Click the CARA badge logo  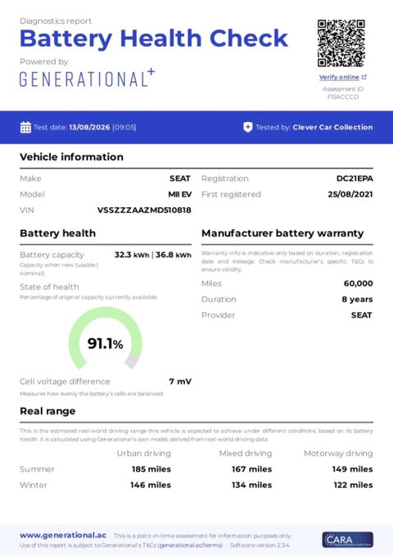[348, 540]
